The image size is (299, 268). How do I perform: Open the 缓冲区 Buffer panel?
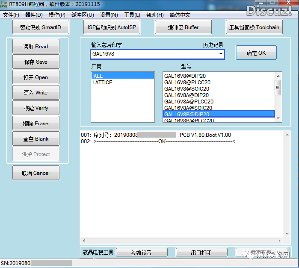click(183, 27)
